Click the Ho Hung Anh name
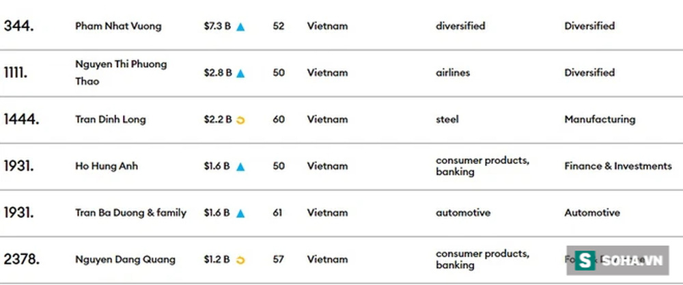Screen dimensions: 683x285 click(x=106, y=166)
